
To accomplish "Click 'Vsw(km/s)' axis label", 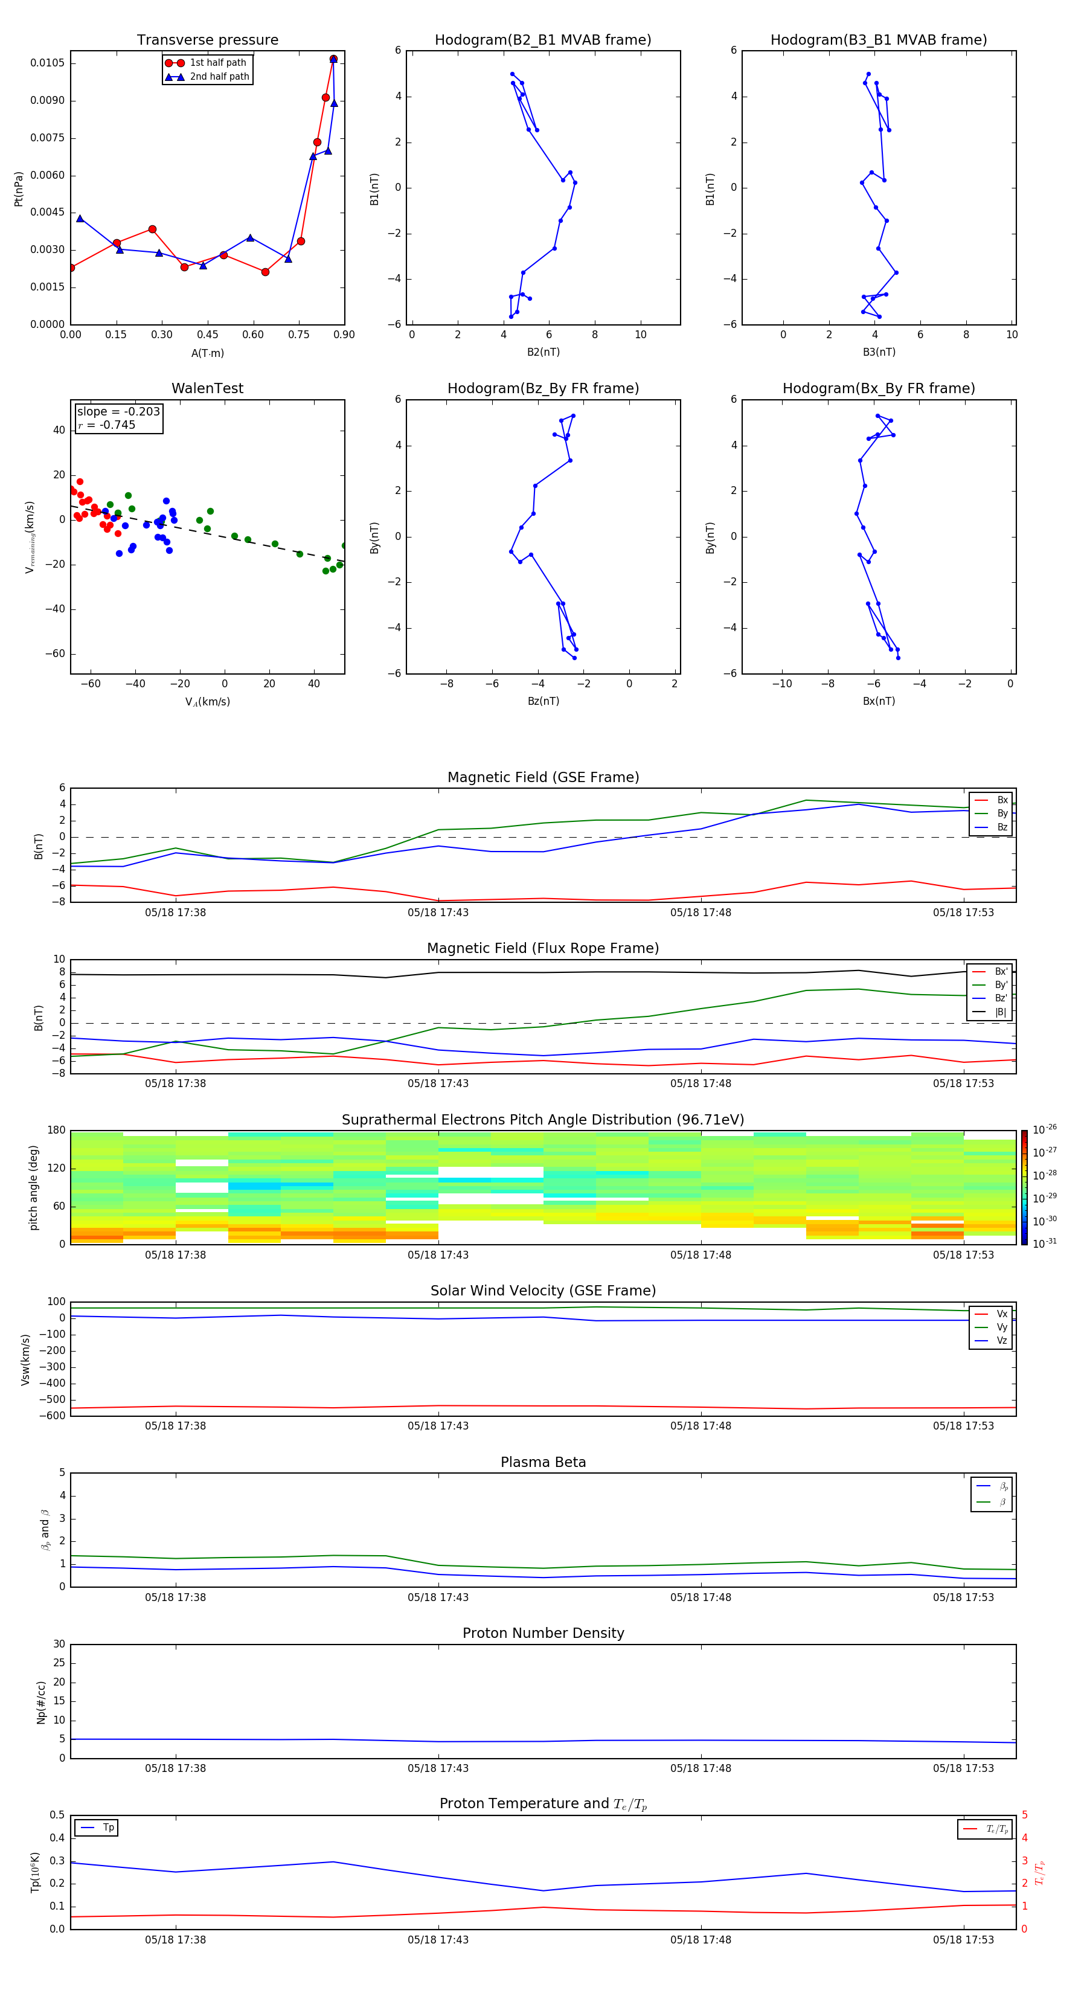I will pyautogui.click(x=25, y=1359).
